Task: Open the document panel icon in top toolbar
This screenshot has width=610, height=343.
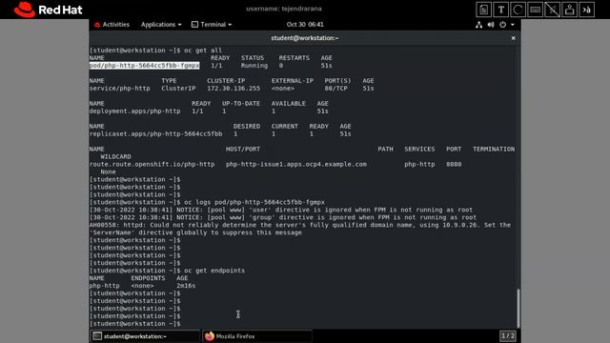Action: tap(483, 10)
